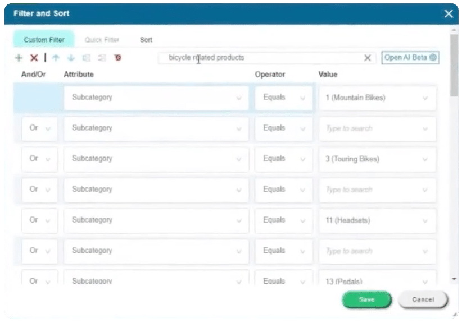Click the scroll down arrow of the dialog scrollbar

point(454,279)
